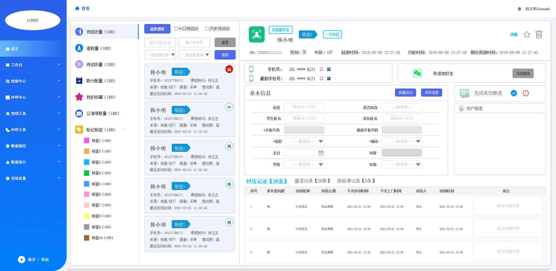The height and width of the screenshot is (271, 556).
Task: Expand the 工作台 sidebar menu
Action: (x=33, y=65)
